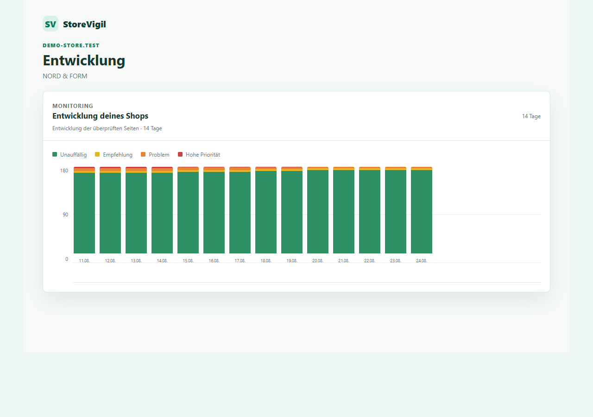Select the bar for 24.08.
Screen dimensions: 593x417
coord(422,210)
